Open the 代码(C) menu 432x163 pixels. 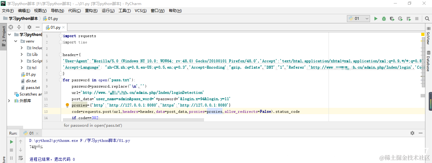pos(74,11)
